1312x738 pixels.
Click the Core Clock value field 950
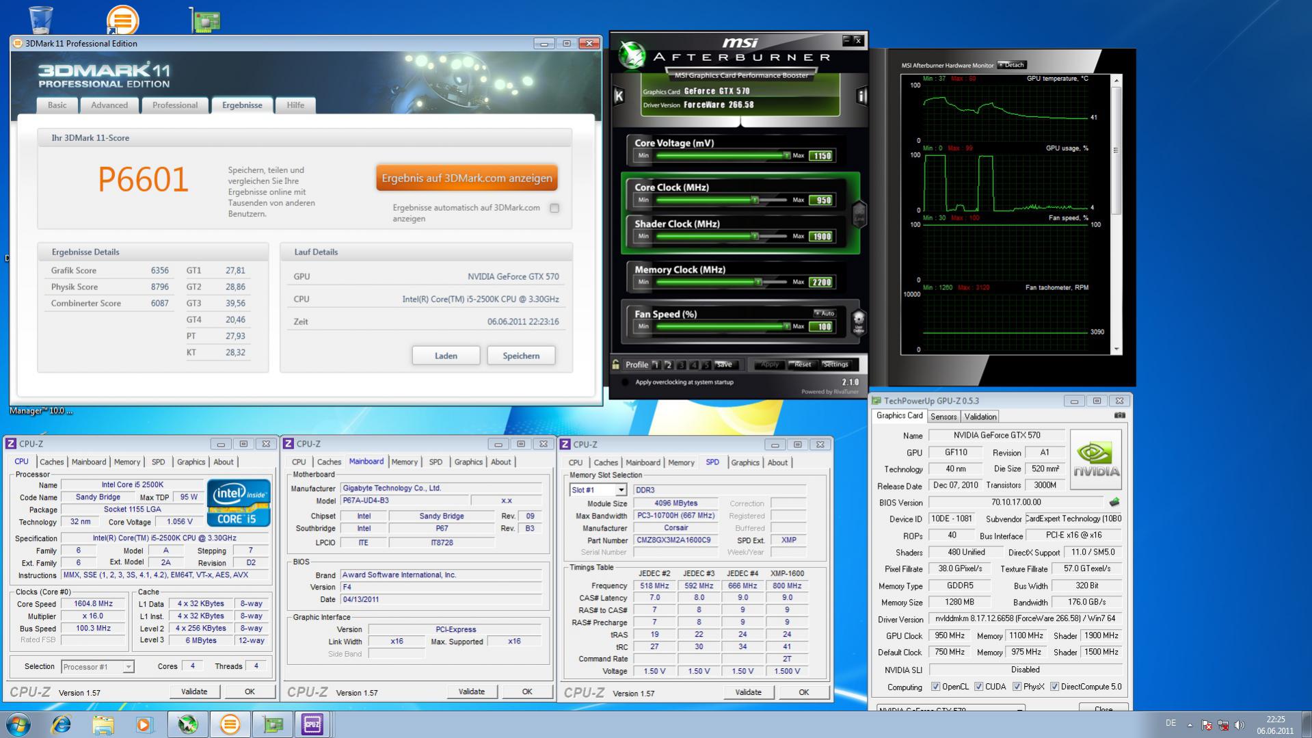(x=820, y=200)
